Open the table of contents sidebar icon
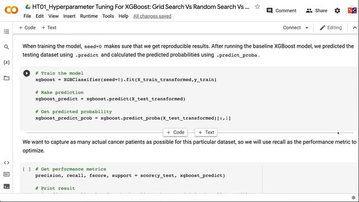The width and height of the screenshot is (359, 202). [x=6, y=31]
